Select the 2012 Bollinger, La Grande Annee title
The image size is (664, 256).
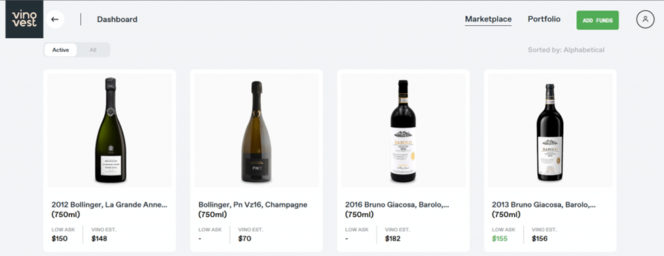pyautogui.click(x=109, y=210)
